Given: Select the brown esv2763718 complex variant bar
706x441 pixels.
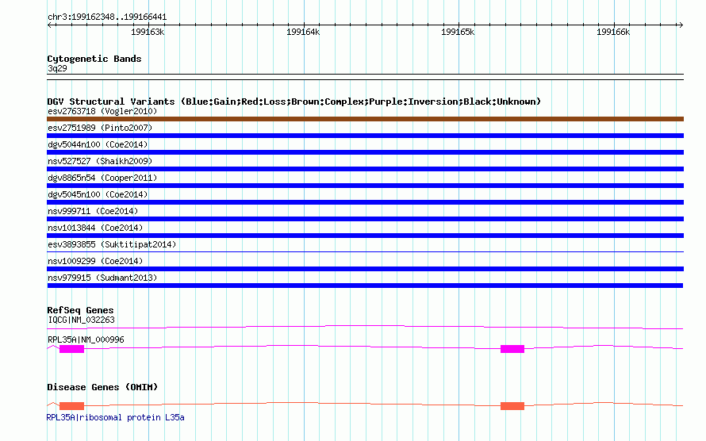Looking at the screenshot, I should (365, 119).
